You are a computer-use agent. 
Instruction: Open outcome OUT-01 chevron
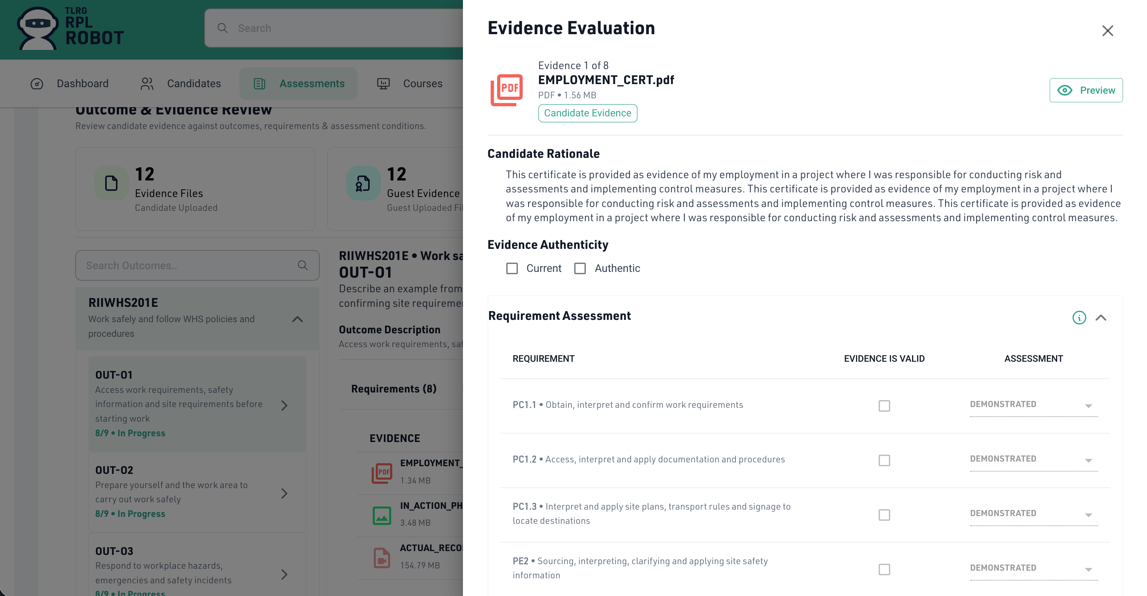point(284,406)
